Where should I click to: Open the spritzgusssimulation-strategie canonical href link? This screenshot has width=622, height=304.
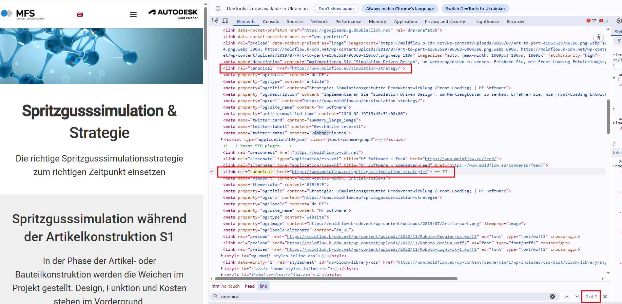coord(359,172)
